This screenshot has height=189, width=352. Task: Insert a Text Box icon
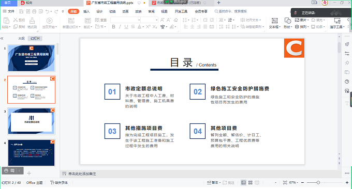coord(274,21)
